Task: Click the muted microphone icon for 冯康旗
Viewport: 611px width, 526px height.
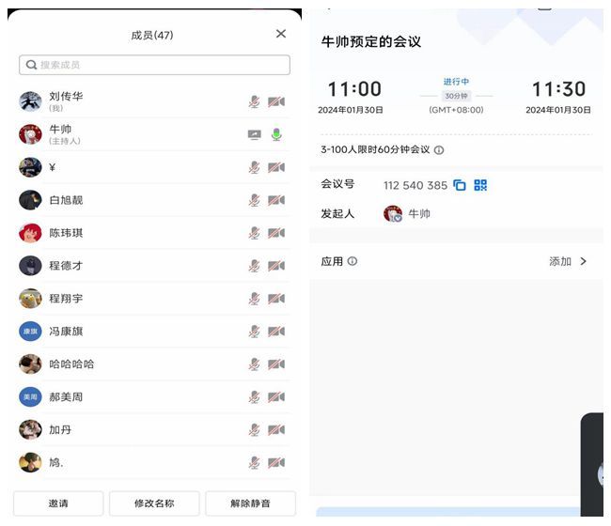Action: 255,332
